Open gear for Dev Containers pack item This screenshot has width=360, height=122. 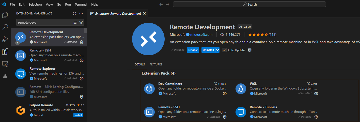[225, 94]
